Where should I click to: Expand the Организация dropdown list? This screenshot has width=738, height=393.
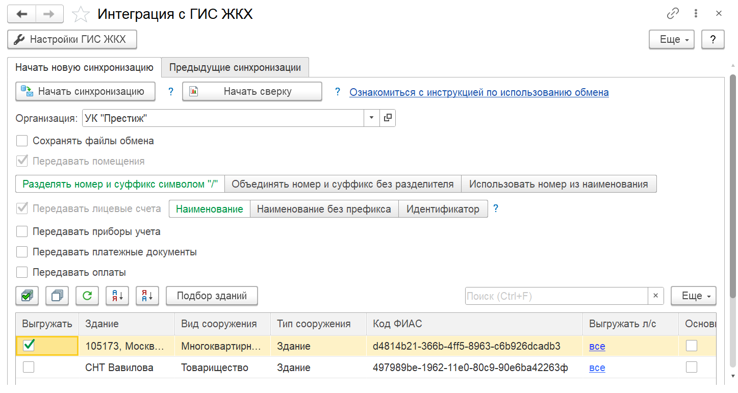tap(371, 118)
